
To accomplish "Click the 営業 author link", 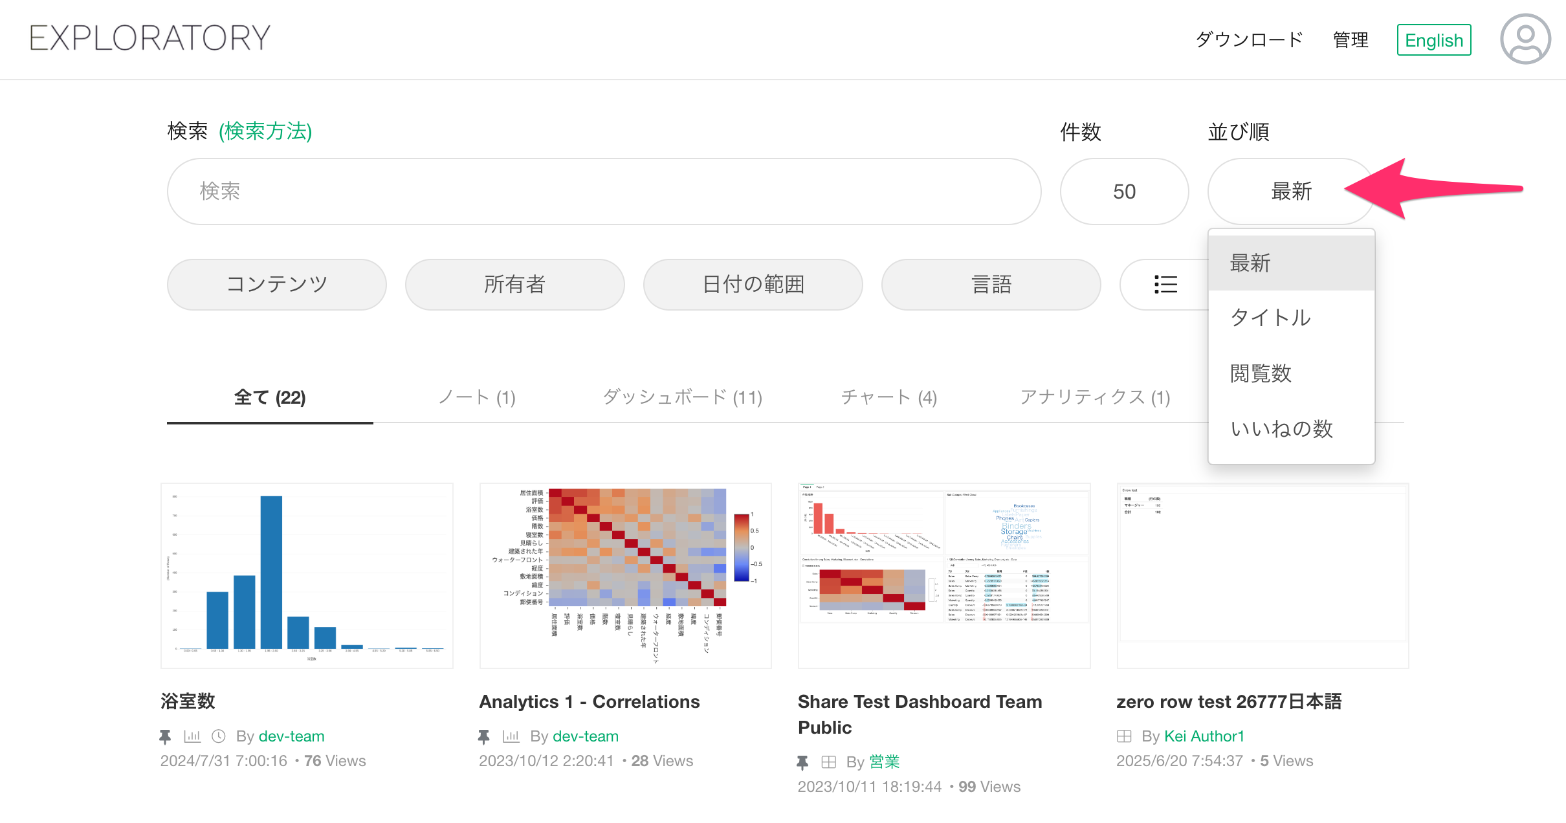I will pos(885,762).
